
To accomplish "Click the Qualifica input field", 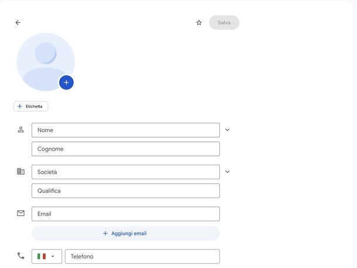I will (125, 191).
